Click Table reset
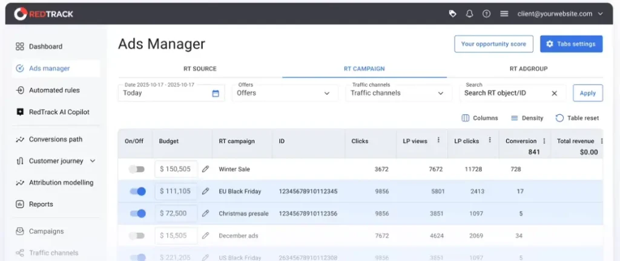Screen dimensions: 620x261 (577, 118)
